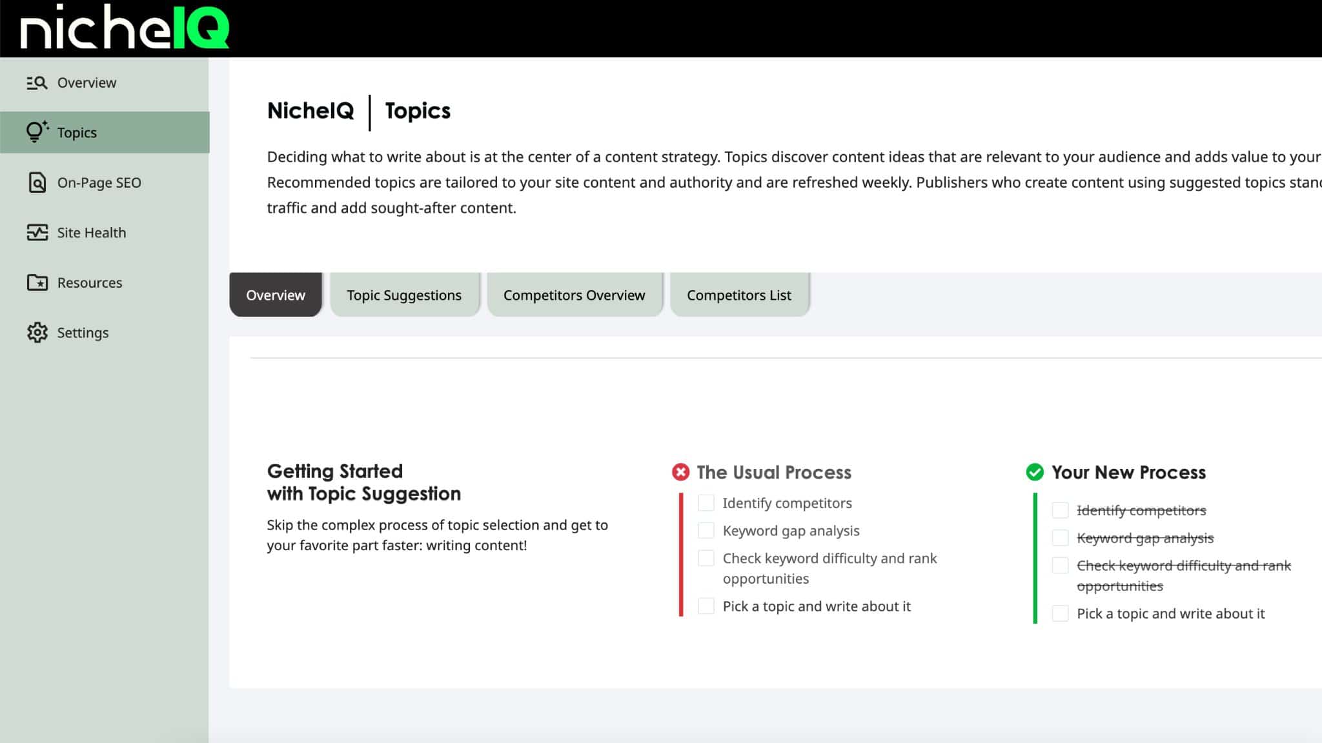Check Pick a topic under Your New Process
This screenshot has height=743, width=1322.
click(x=1060, y=613)
